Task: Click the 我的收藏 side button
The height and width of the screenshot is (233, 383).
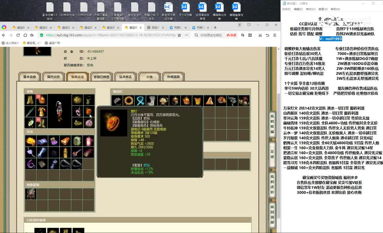Action: 272,124
